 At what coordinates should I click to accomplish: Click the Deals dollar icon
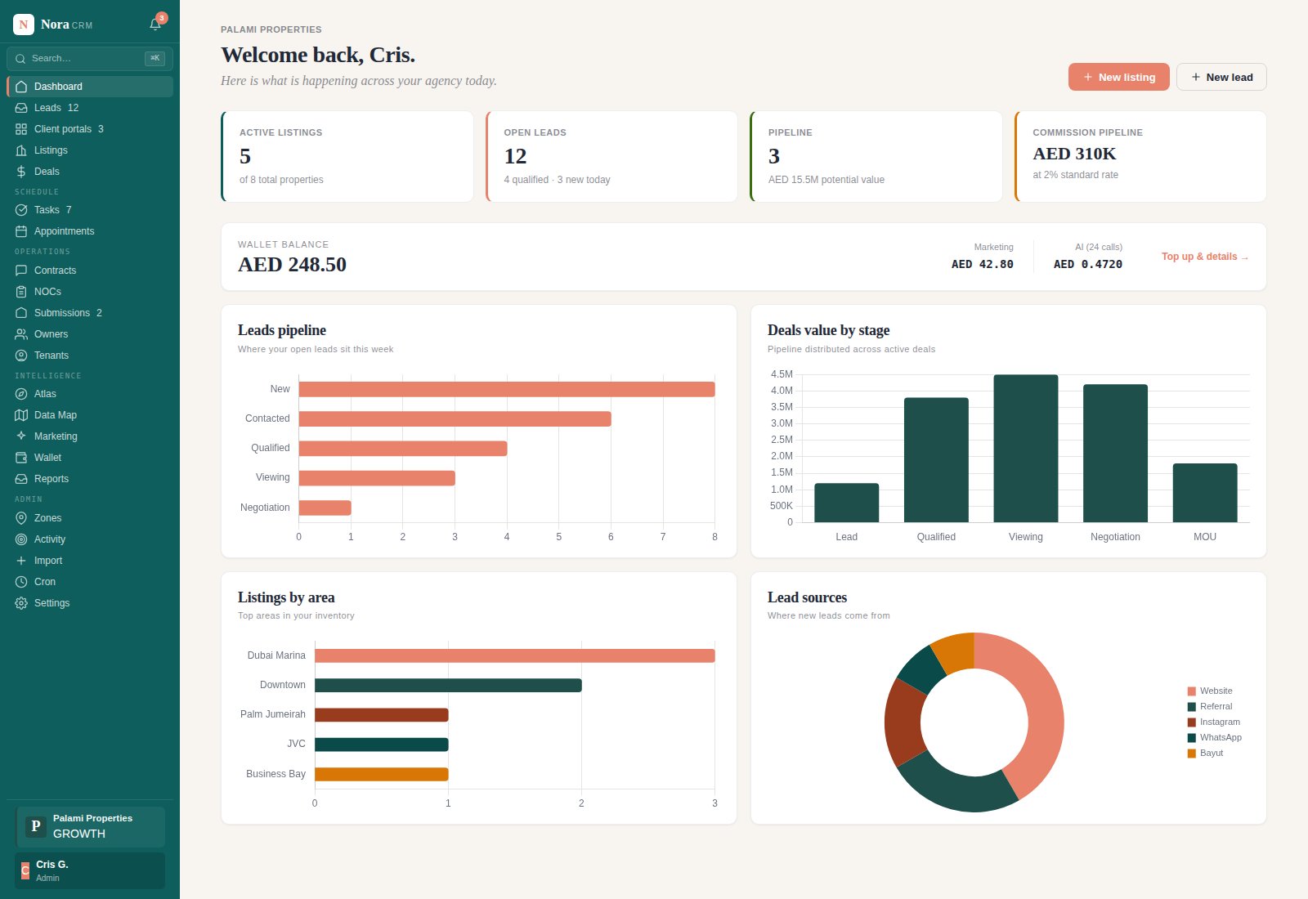pos(21,172)
